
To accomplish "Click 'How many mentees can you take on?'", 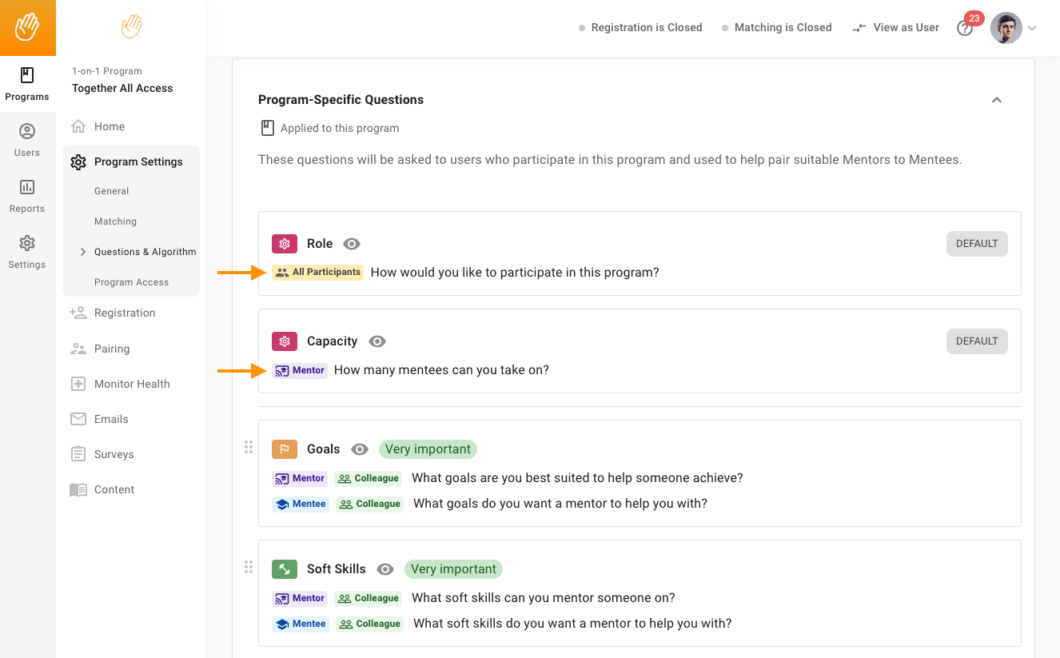I will click(x=441, y=370).
